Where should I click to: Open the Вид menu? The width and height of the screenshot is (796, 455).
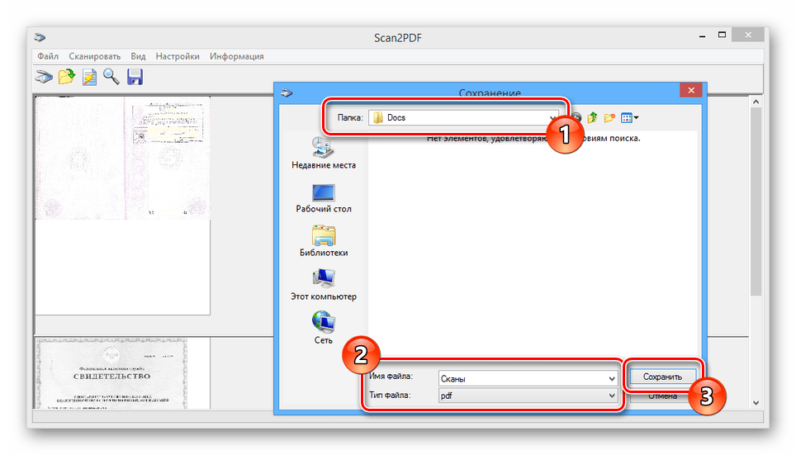138,56
